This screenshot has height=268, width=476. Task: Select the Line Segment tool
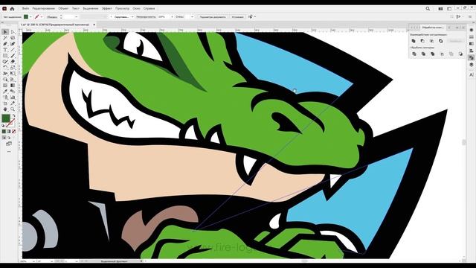[x=13, y=50]
